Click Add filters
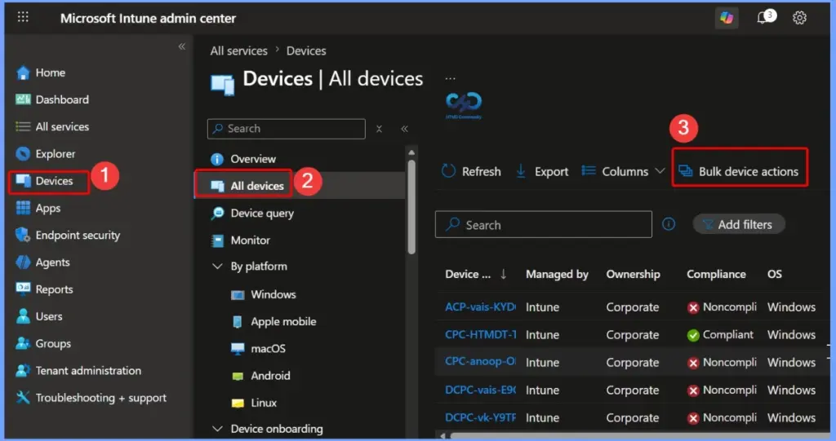The image size is (836, 441). (x=738, y=224)
